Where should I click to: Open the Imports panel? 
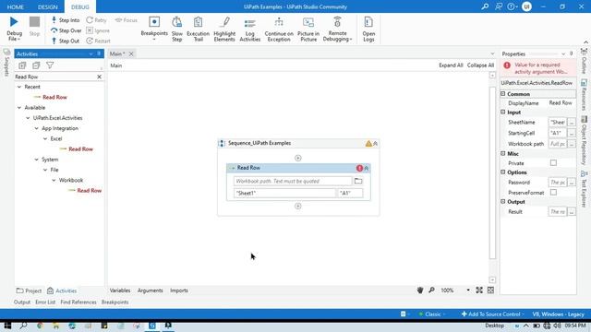coord(179,290)
